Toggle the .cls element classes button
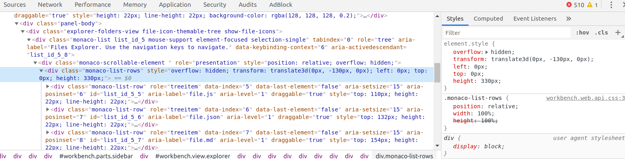The image size is (625, 159). pos(601,33)
